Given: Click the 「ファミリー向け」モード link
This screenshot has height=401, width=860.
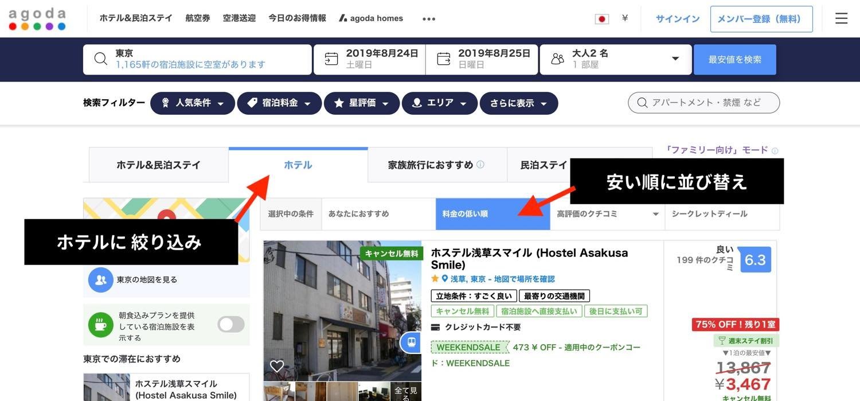Looking at the screenshot, I should point(717,150).
